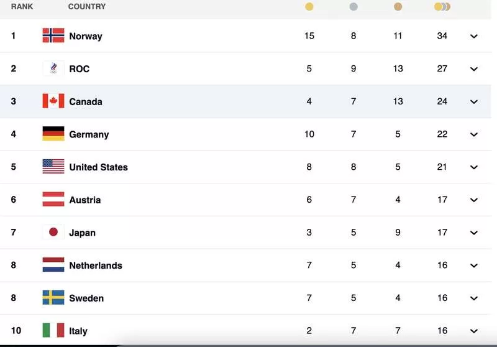Open the Austria country link
Screen dimensions: 497x347
pyautogui.click(x=85, y=200)
